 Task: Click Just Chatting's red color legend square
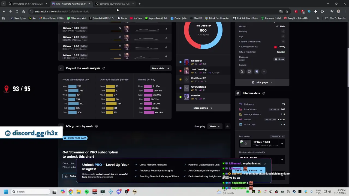[x=180, y=71]
